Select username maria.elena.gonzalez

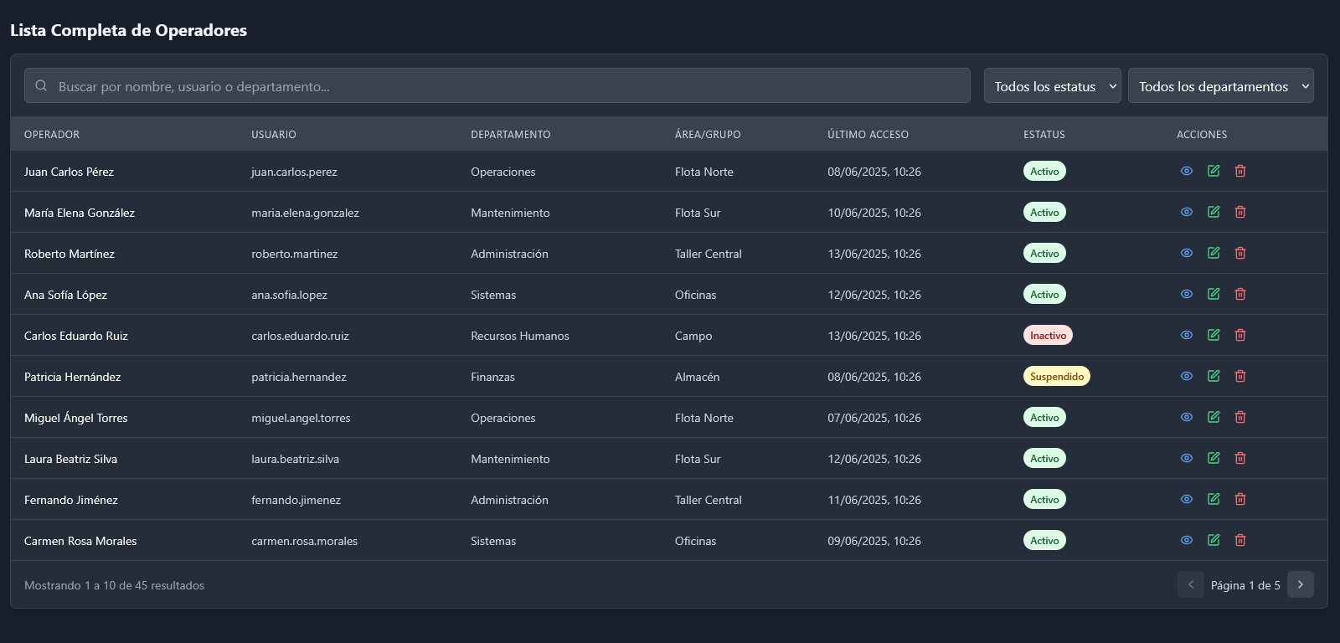coord(305,213)
